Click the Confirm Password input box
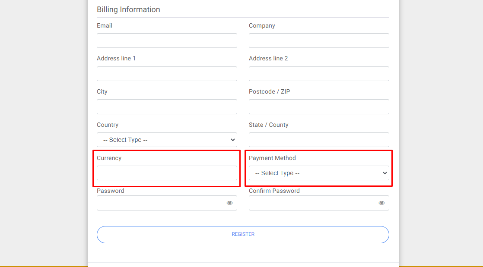 312,203
